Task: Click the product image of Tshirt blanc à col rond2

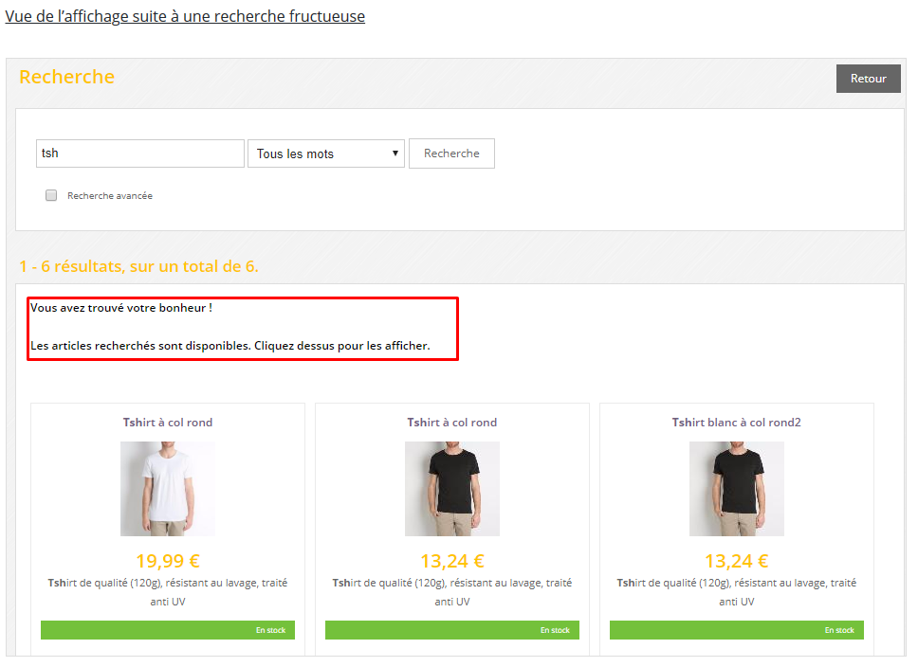Action: [x=737, y=489]
